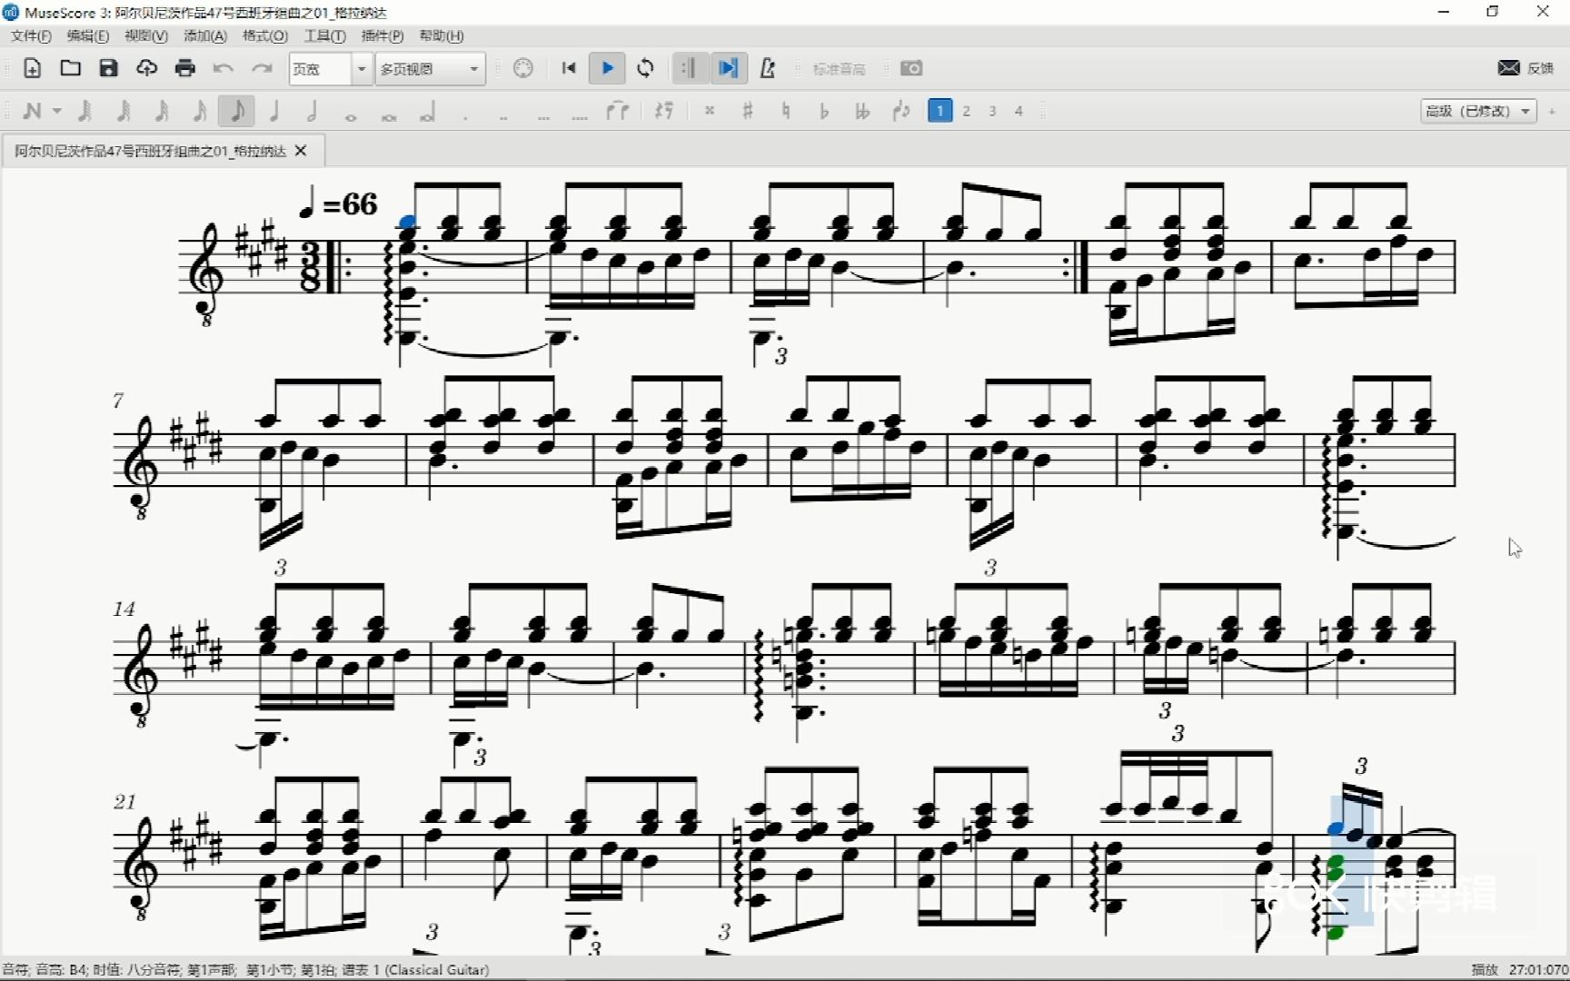Open the 高级 (已修改) workspace dropdown
The height and width of the screenshot is (981, 1570).
[1478, 111]
